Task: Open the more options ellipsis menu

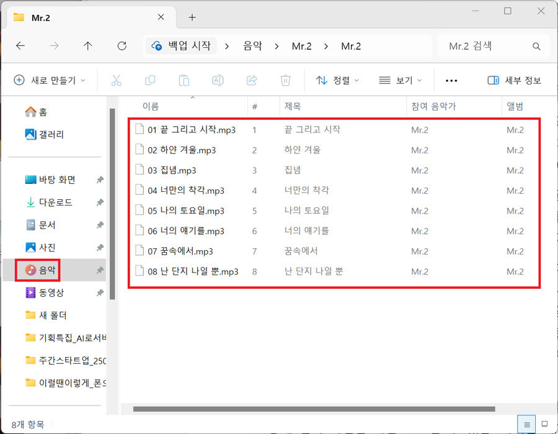Action: point(451,80)
